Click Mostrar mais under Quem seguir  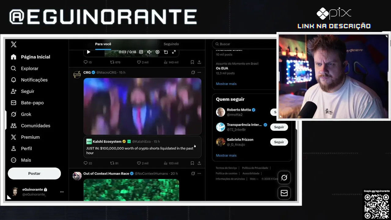tap(226, 156)
